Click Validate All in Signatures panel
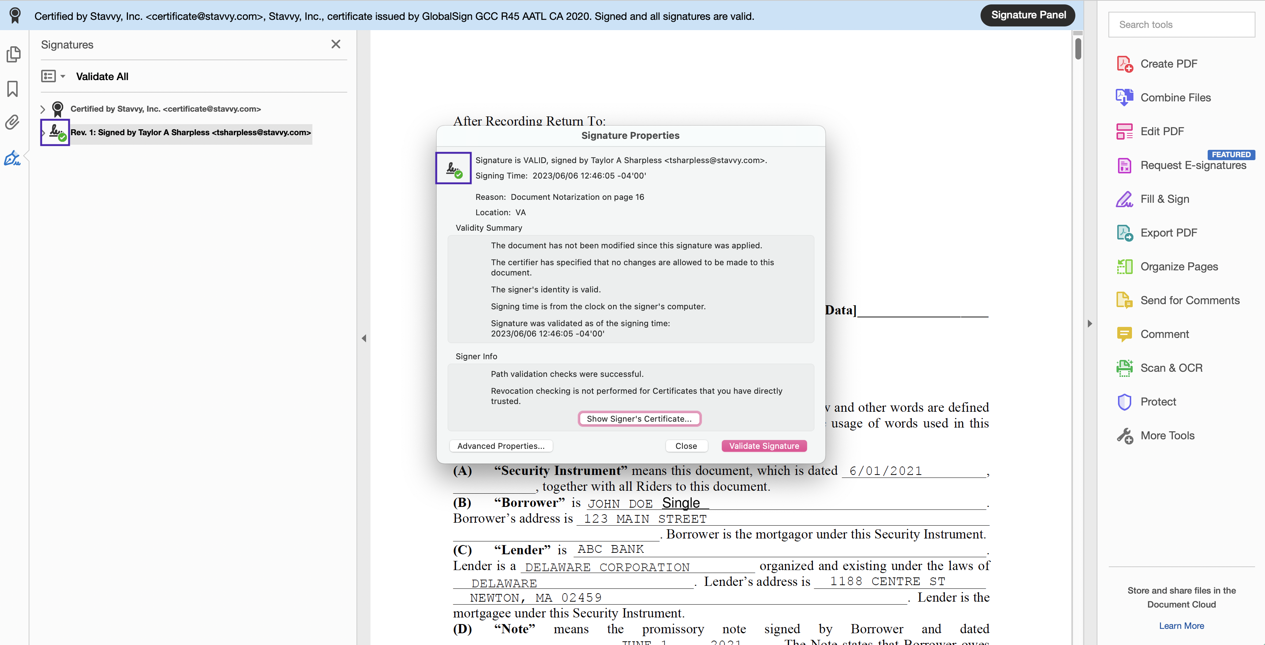Screen dimensions: 1265x645 pyautogui.click(x=102, y=76)
